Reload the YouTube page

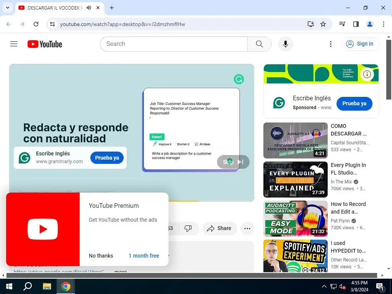pos(36,24)
